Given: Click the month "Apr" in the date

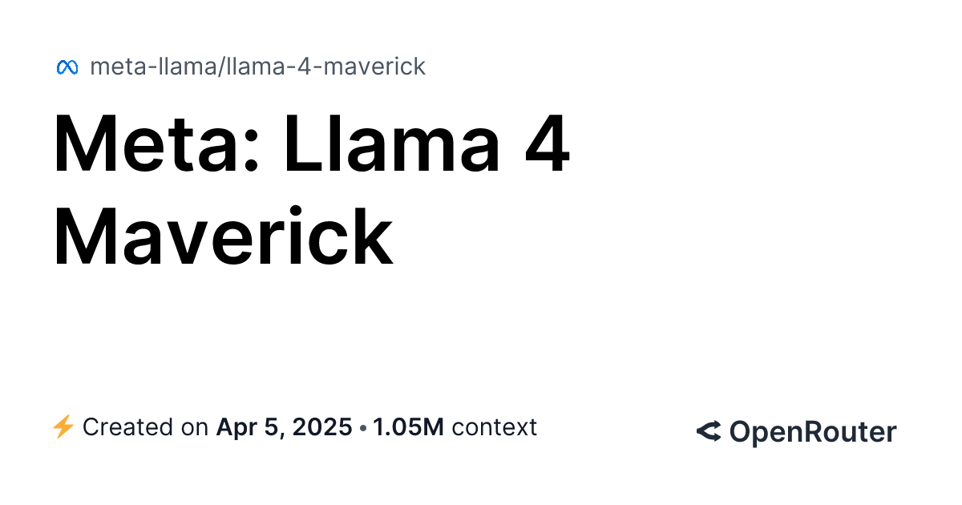Looking at the screenshot, I should pos(239,427).
